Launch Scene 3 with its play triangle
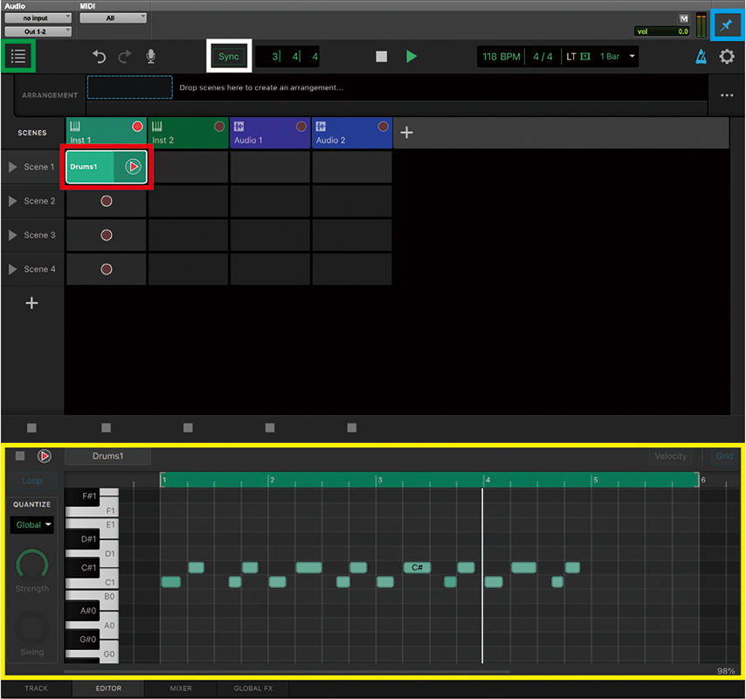This screenshot has height=699, width=746. pyautogui.click(x=13, y=235)
